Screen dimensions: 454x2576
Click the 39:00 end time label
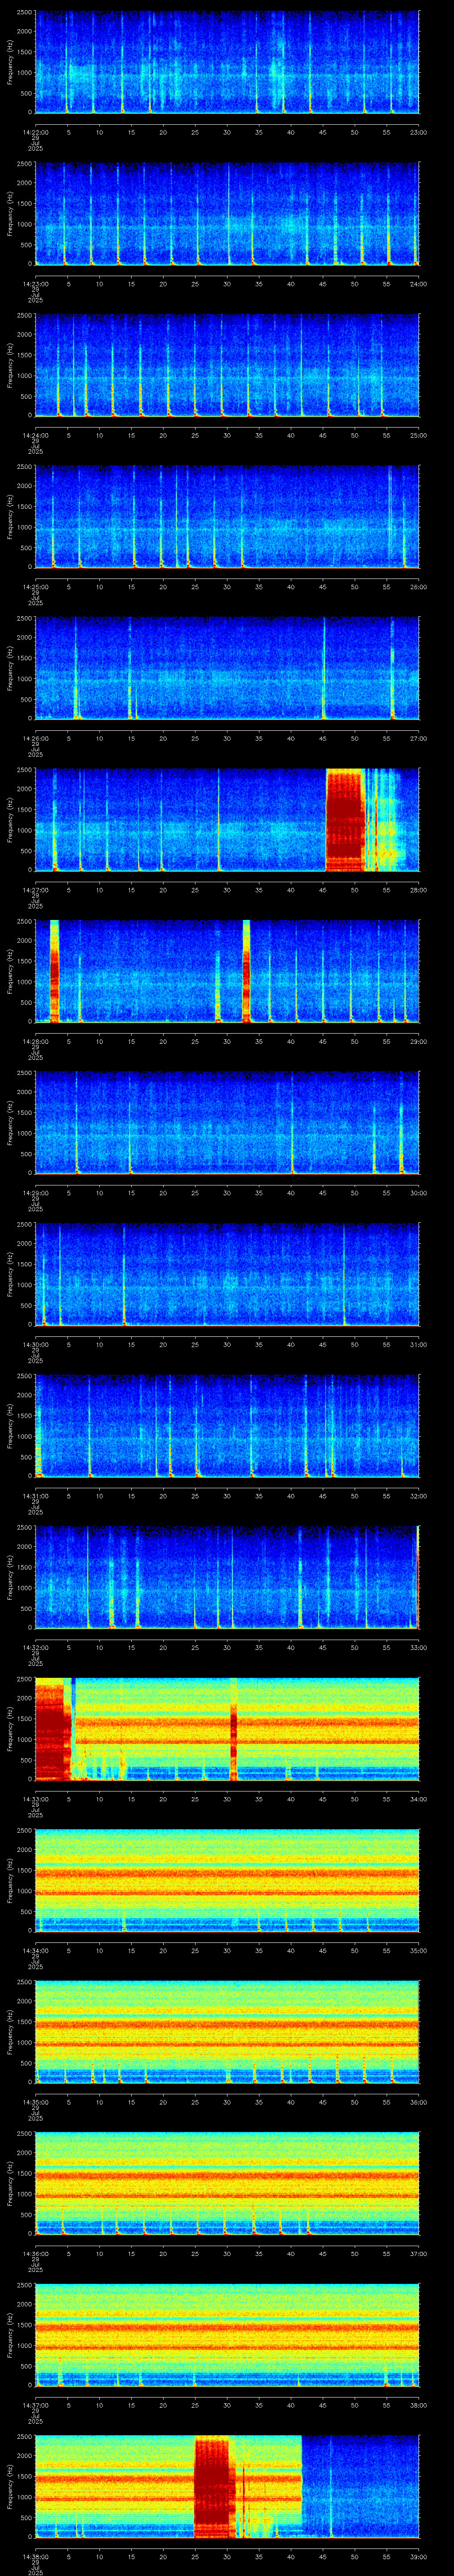(419, 2556)
